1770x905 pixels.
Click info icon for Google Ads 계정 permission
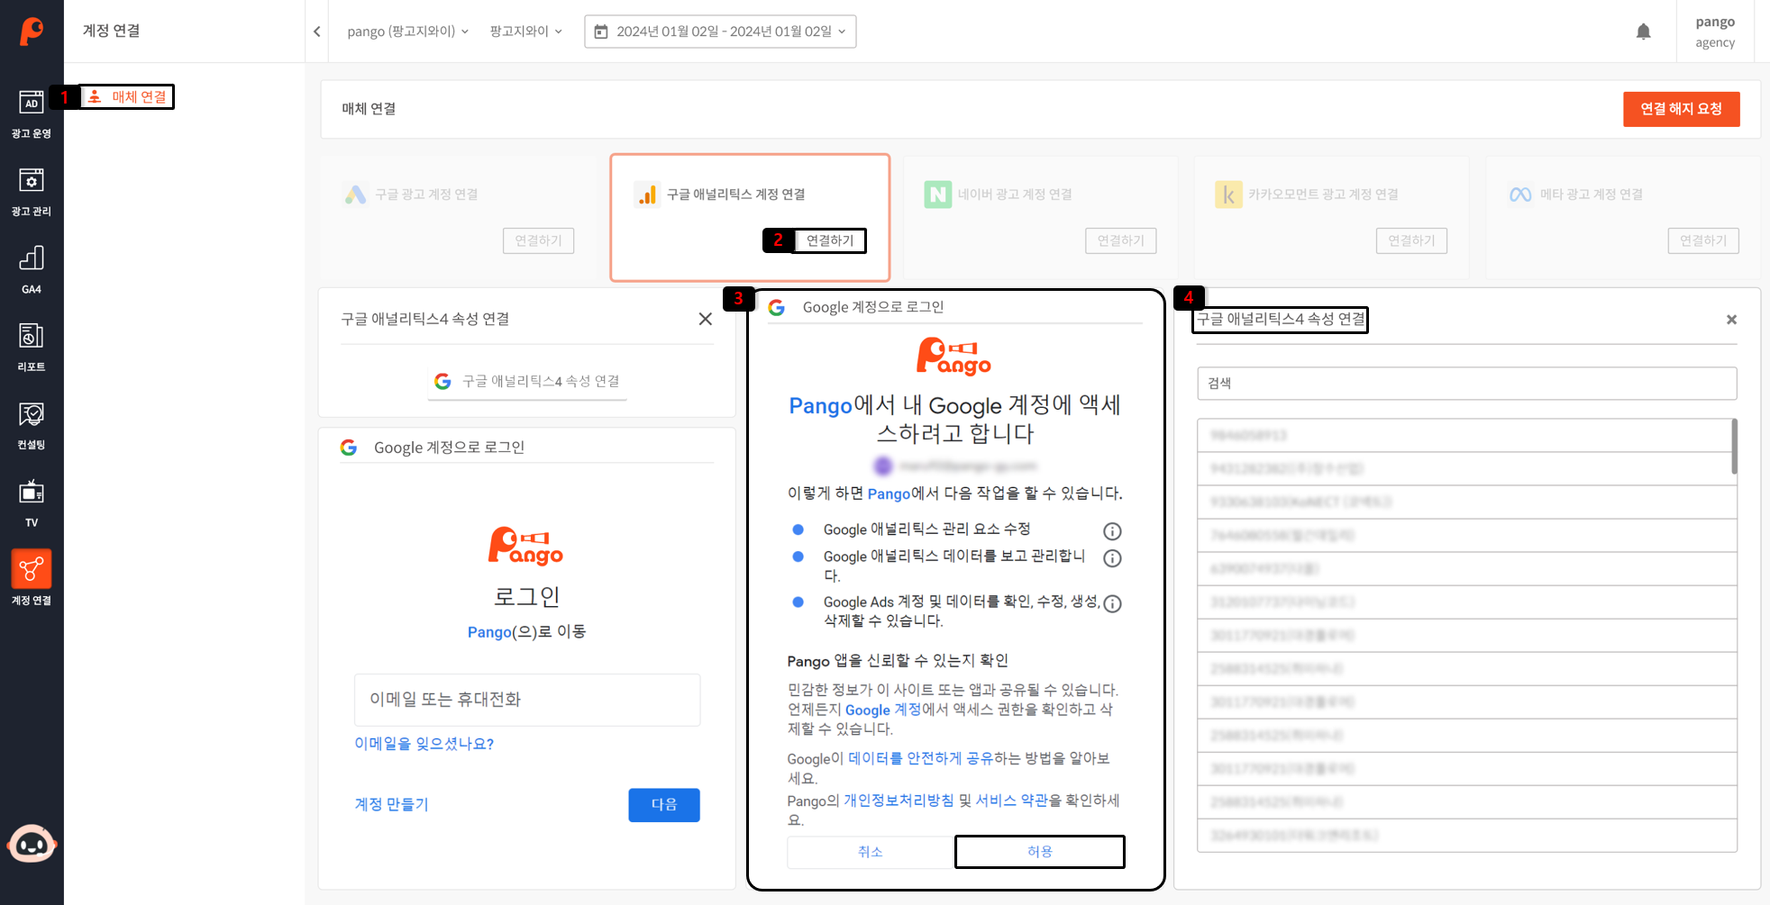click(1112, 603)
